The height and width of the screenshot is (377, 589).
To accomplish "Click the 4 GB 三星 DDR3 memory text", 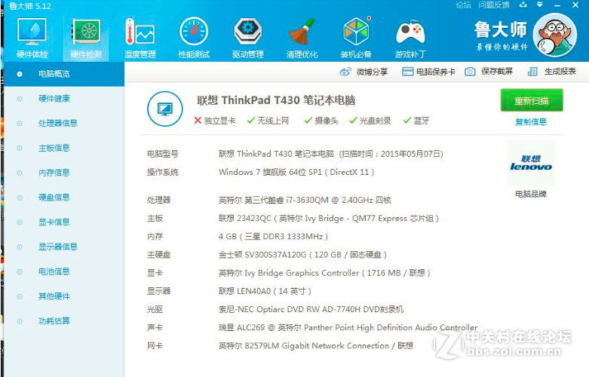I will coord(274,237).
